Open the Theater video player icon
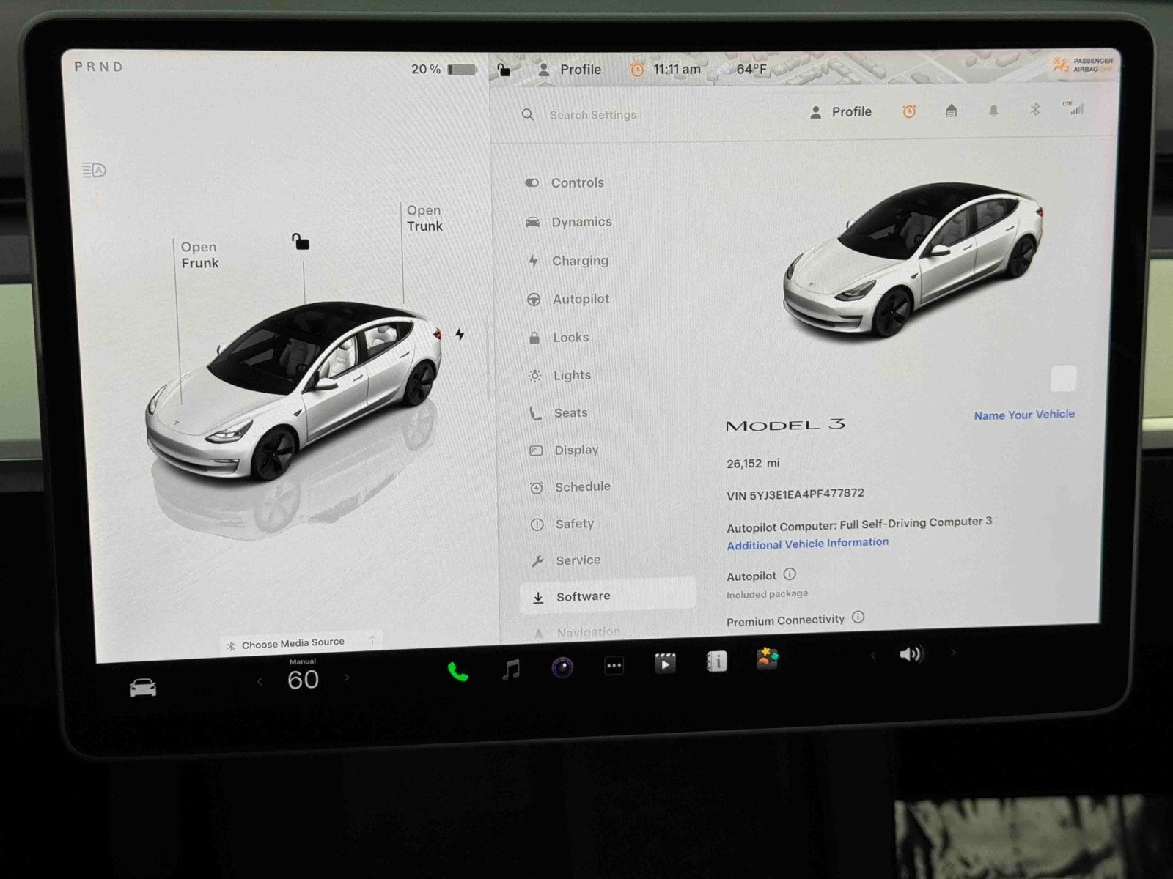 pyautogui.click(x=665, y=664)
